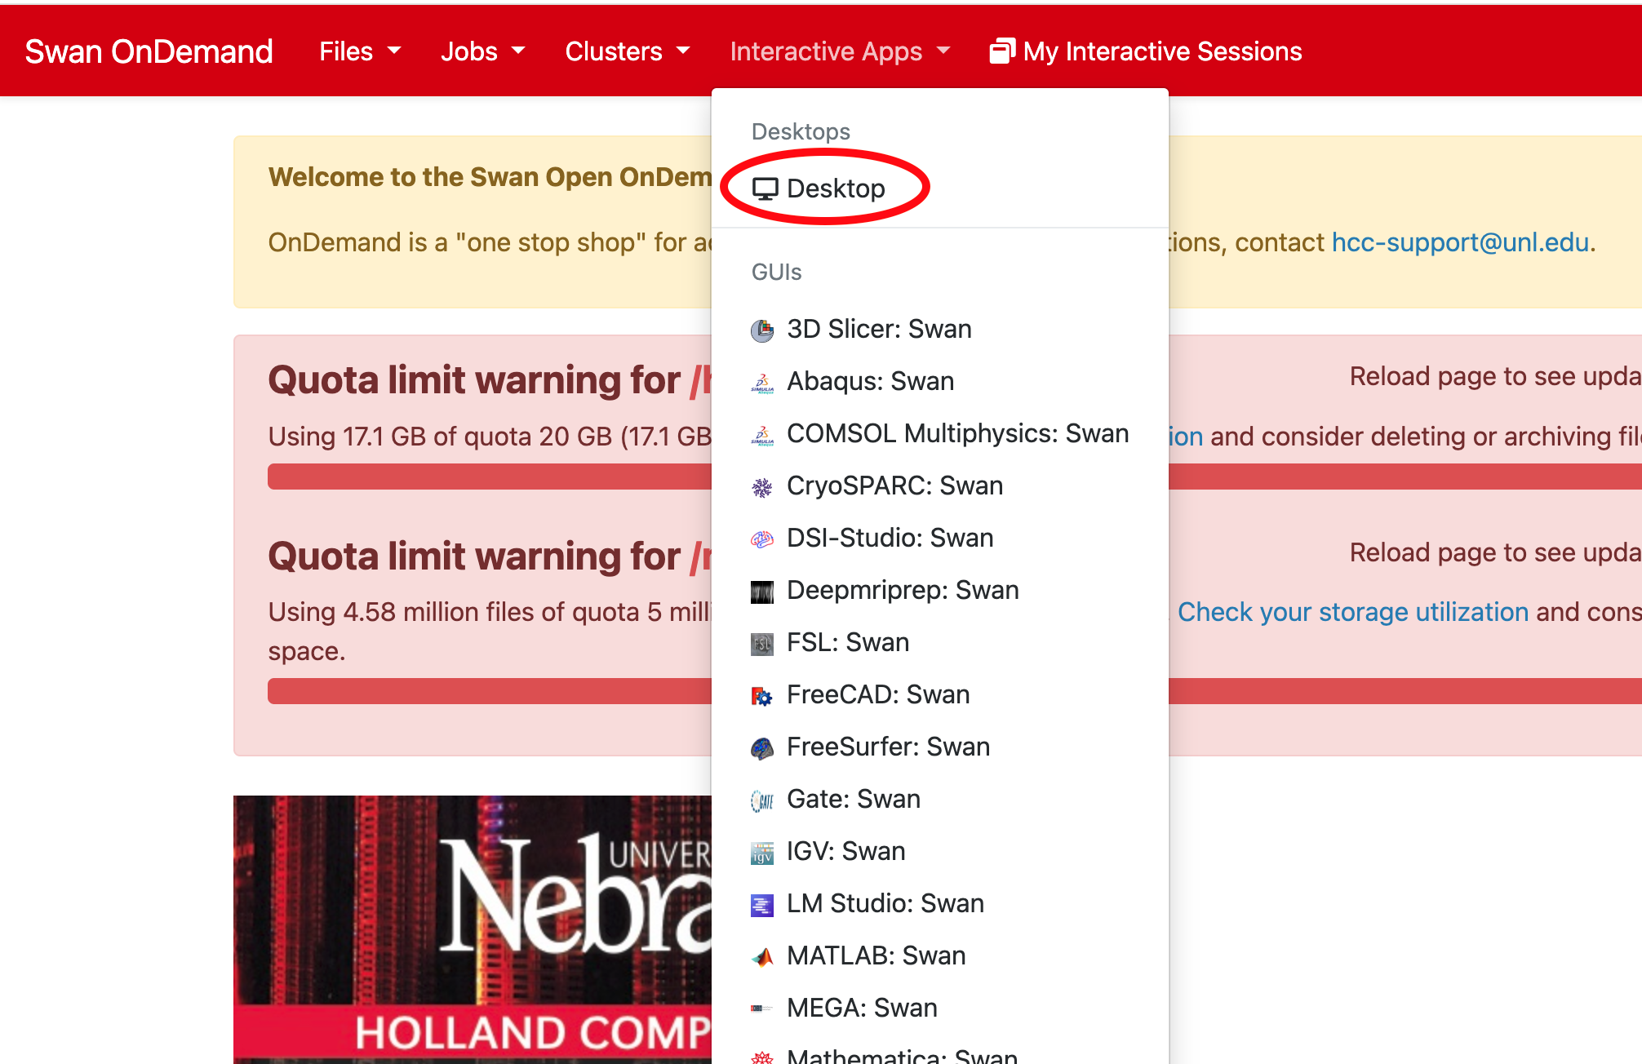The height and width of the screenshot is (1064, 1642).
Task: Expand the Clusters dropdown
Action: tap(627, 51)
